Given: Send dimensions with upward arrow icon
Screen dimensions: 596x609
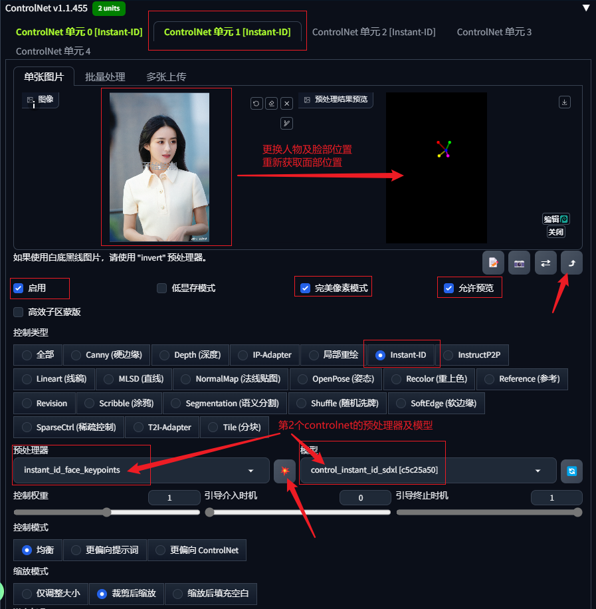Looking at the screenshot, I should (x=571, y=263).
